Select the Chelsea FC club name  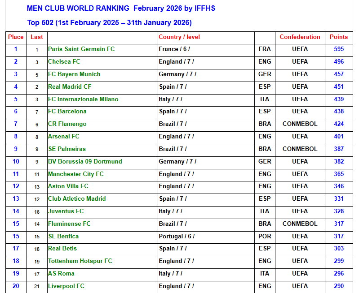64,61
